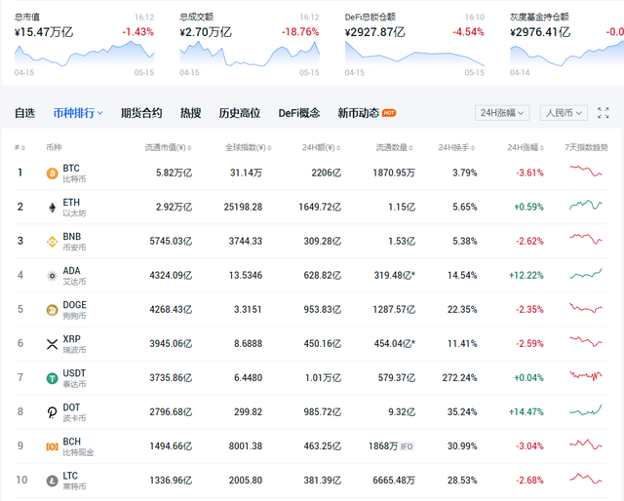Click the BNB coin icon

[x=52, y=242]
